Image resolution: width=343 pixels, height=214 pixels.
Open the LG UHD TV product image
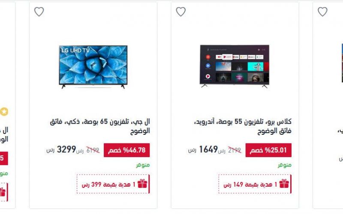[93, 67]
